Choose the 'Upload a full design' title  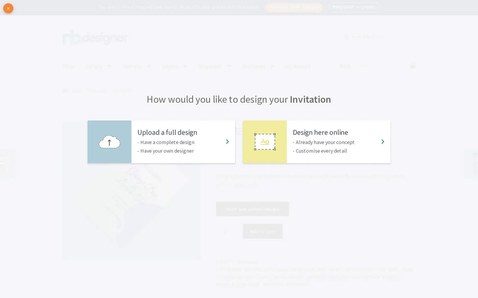pos(167,132)
